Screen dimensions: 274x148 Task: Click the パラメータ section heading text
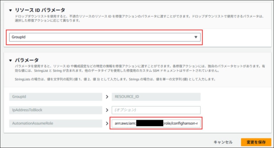29,60
